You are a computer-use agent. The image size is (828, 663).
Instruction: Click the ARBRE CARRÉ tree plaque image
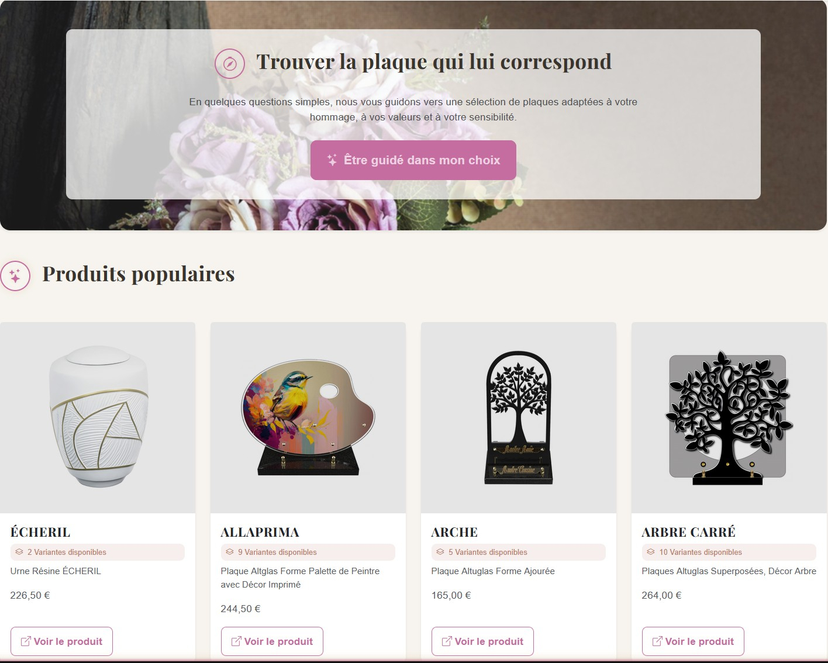coord(729,417)
